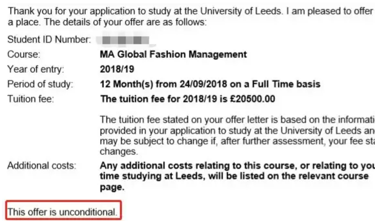Click the 'This offer is unconditional.' highlighted text
Image resolution: width=375 pixels, height=221 pixels.
click(x=63, y=212)
